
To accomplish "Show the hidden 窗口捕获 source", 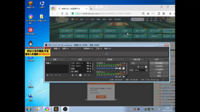I will 88,71.
